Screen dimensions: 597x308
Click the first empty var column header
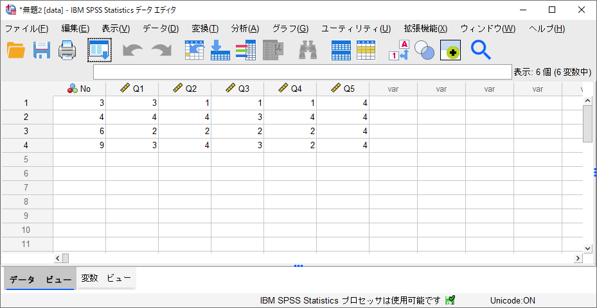coord(393,89)
